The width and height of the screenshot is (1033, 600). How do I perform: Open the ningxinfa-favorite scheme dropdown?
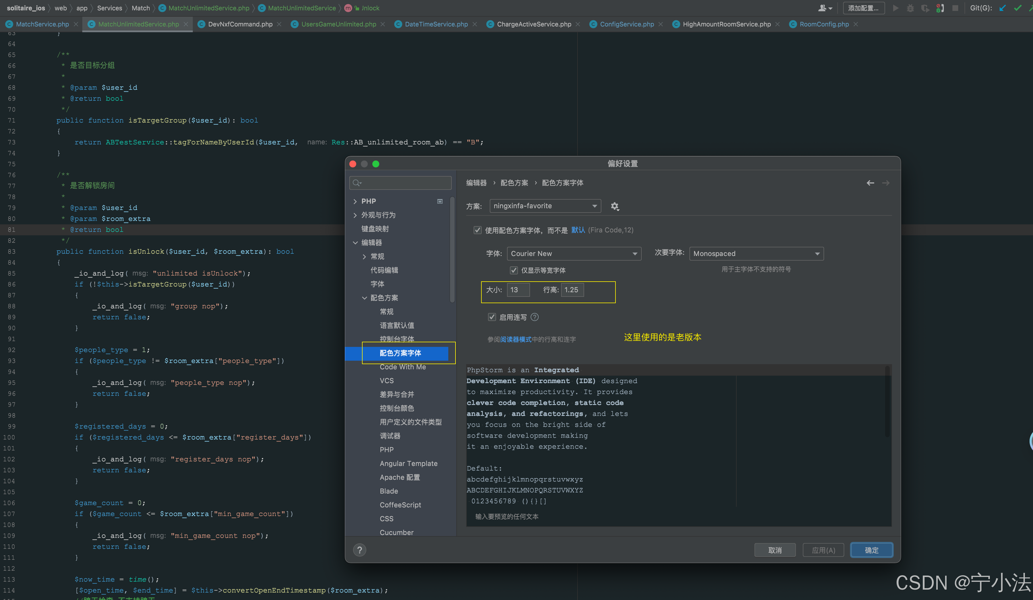coord(545,206)
